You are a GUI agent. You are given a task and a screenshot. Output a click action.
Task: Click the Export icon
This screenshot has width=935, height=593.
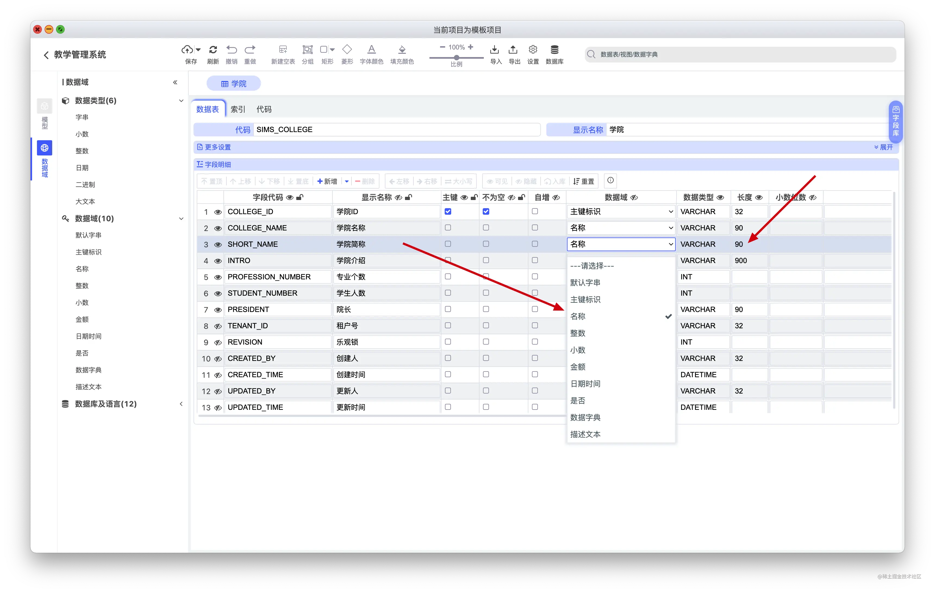click(513, 50)
